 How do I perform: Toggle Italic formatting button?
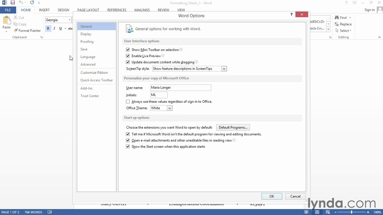54,28
